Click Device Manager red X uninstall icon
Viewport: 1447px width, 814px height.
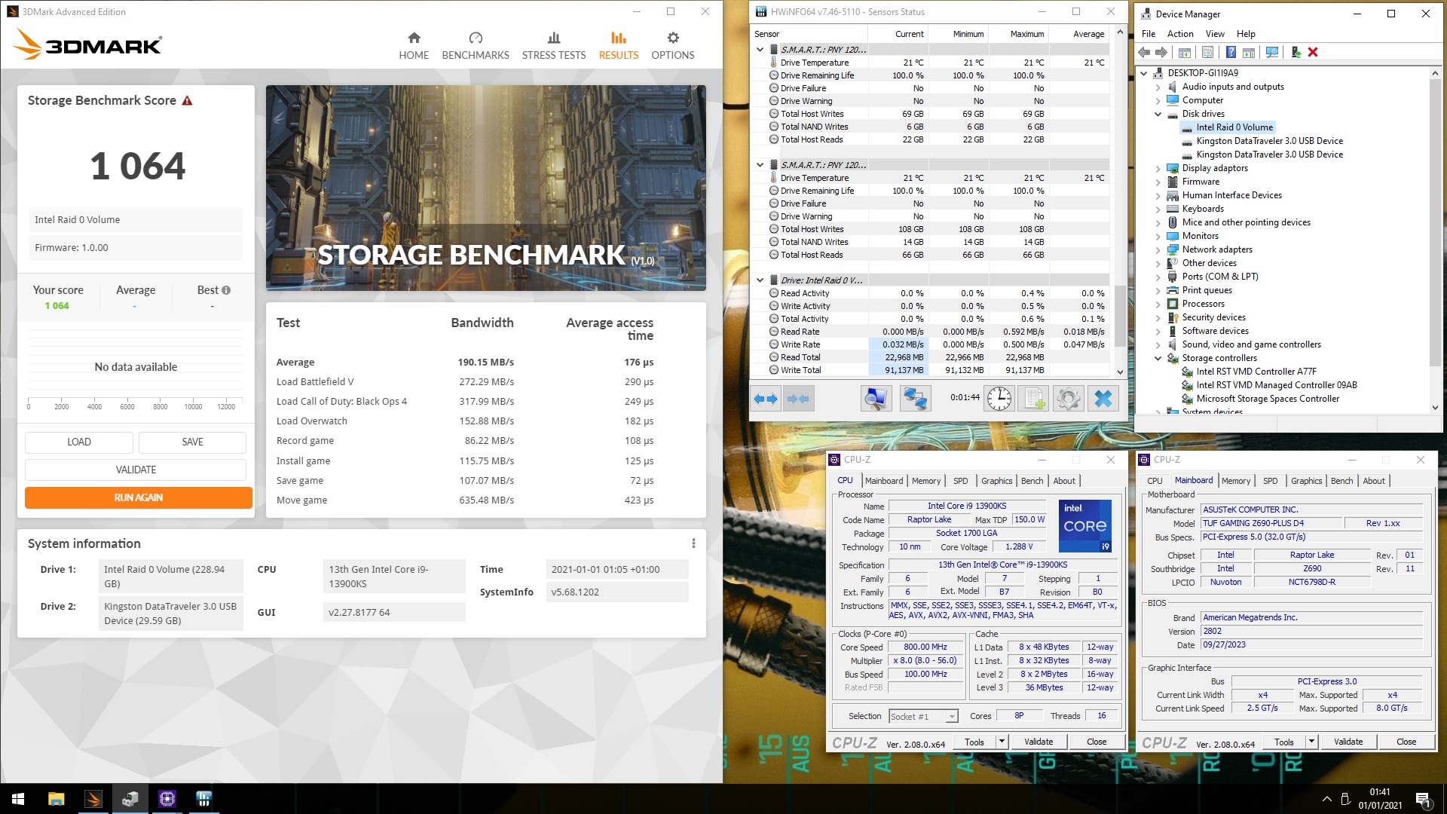[1313, 52]
